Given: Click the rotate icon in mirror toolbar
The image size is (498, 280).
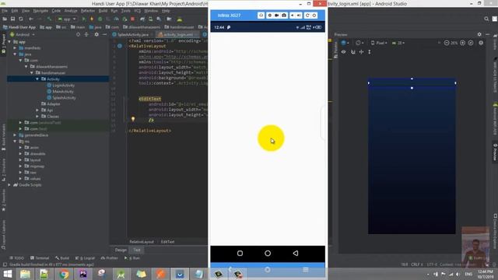Looking at the screenshot, I should coord(307,16).
